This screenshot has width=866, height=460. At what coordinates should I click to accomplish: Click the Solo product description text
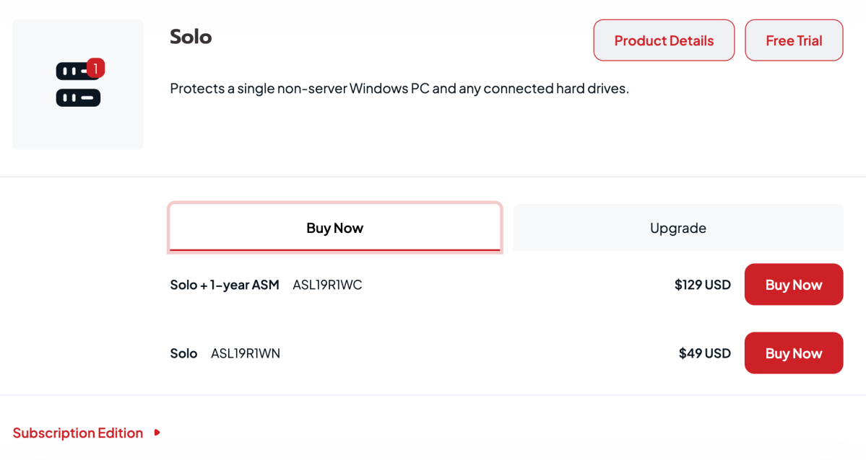click(x=399, y=88)
